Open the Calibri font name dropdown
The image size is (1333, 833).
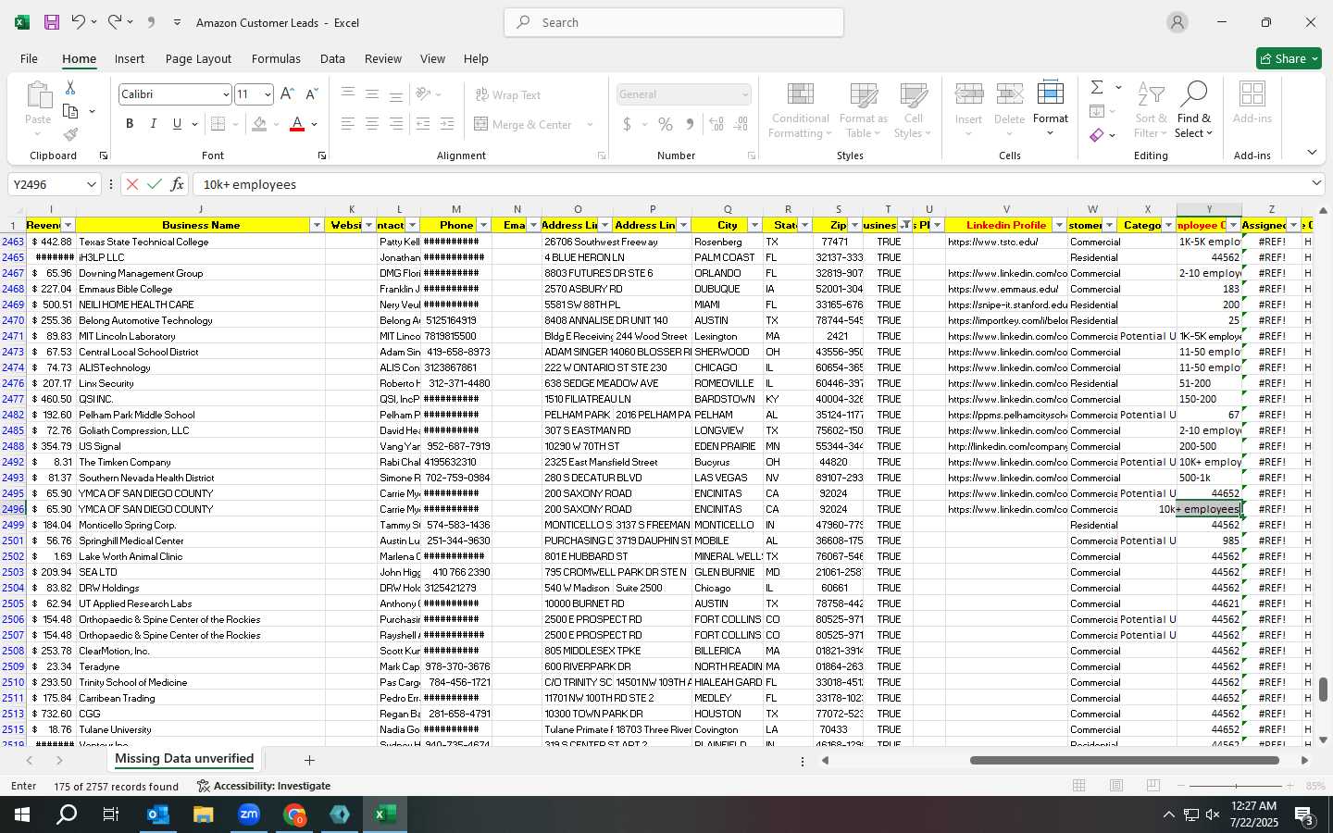click(225, 94)
